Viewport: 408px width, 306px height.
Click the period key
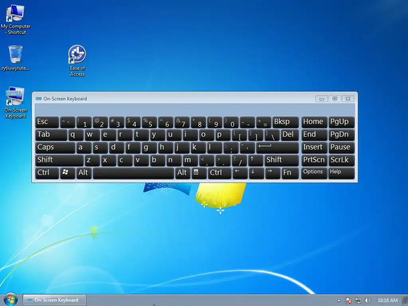click(x=223, y=160)
